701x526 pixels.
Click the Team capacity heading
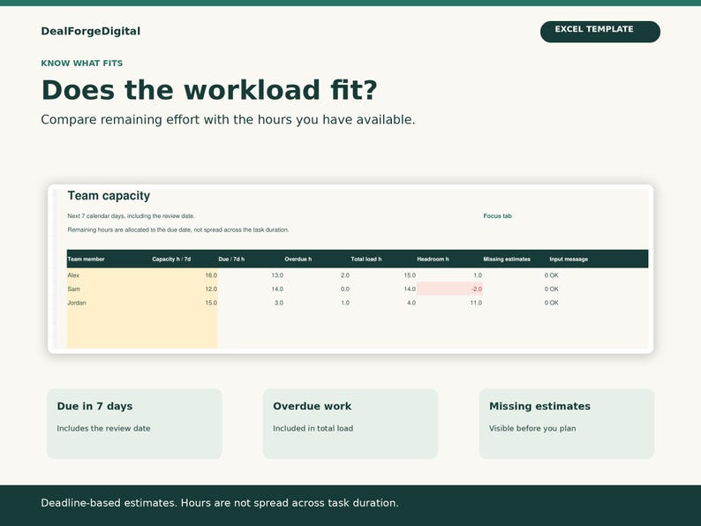109,196
